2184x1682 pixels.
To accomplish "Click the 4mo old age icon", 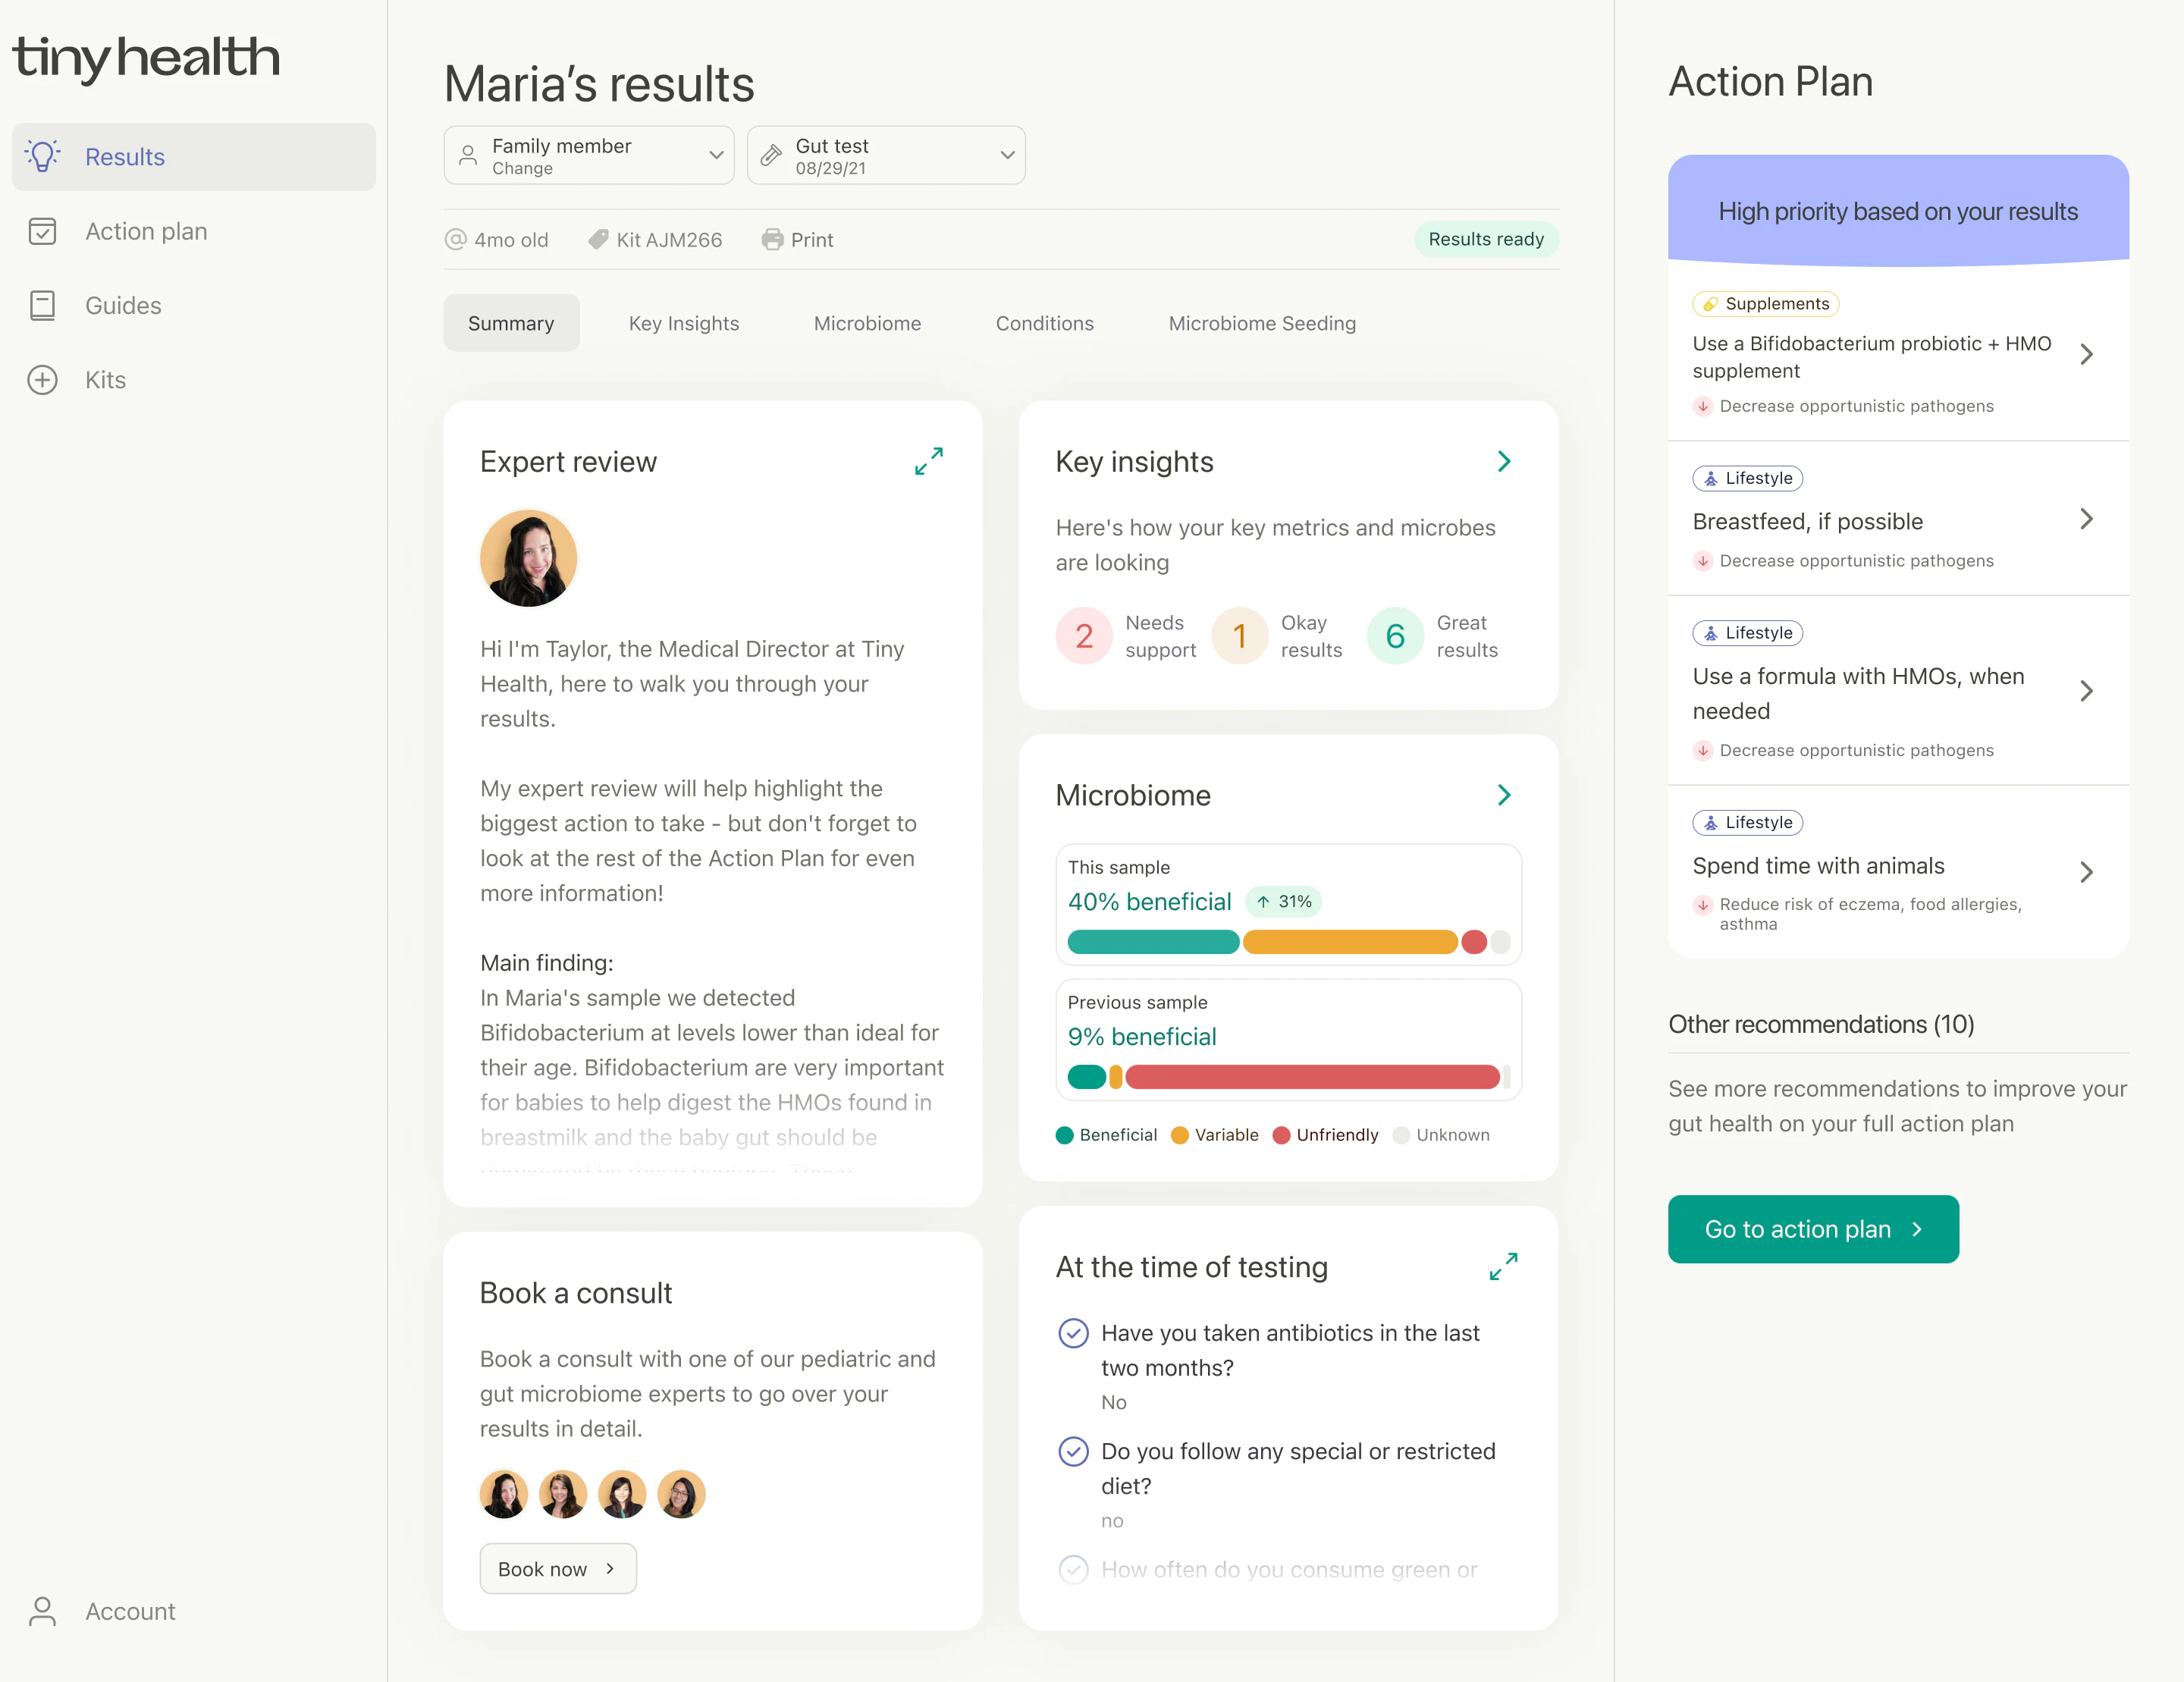I will click(x=456, y=240).
